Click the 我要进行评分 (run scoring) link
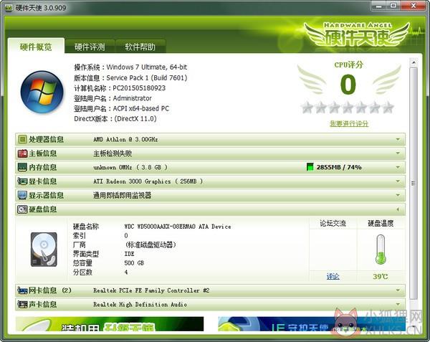Screen dimensions: 430x342 pyautogui.click(x=349, y=124)
